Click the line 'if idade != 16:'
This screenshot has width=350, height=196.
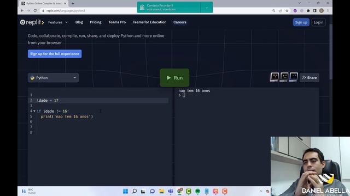53,111
